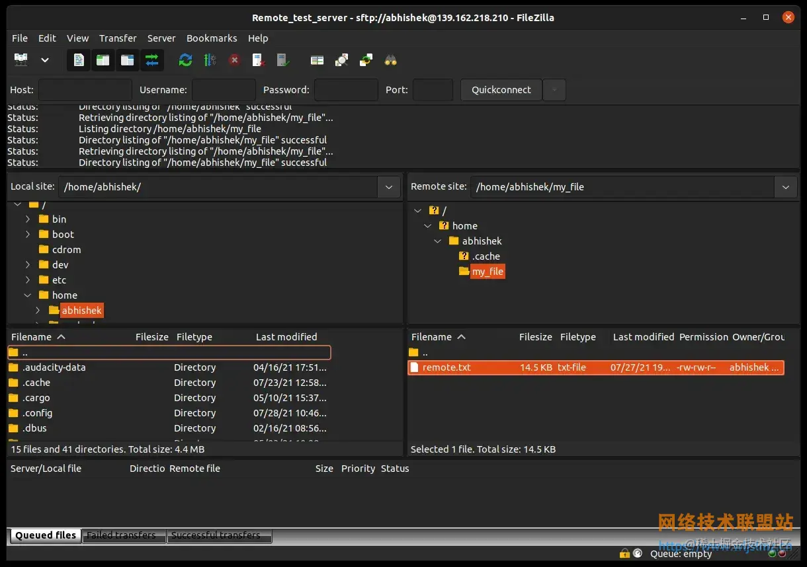The width and height of the screenshot is (807, 567).
Task: Sort local list by Filesize column
Action: (x=152, y=337)
